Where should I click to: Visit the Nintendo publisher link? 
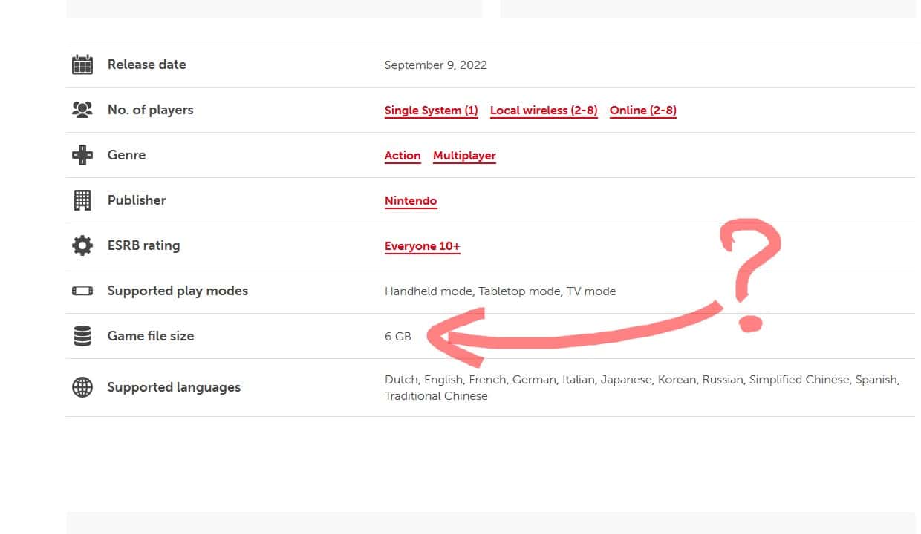click(x=411, y=201)
